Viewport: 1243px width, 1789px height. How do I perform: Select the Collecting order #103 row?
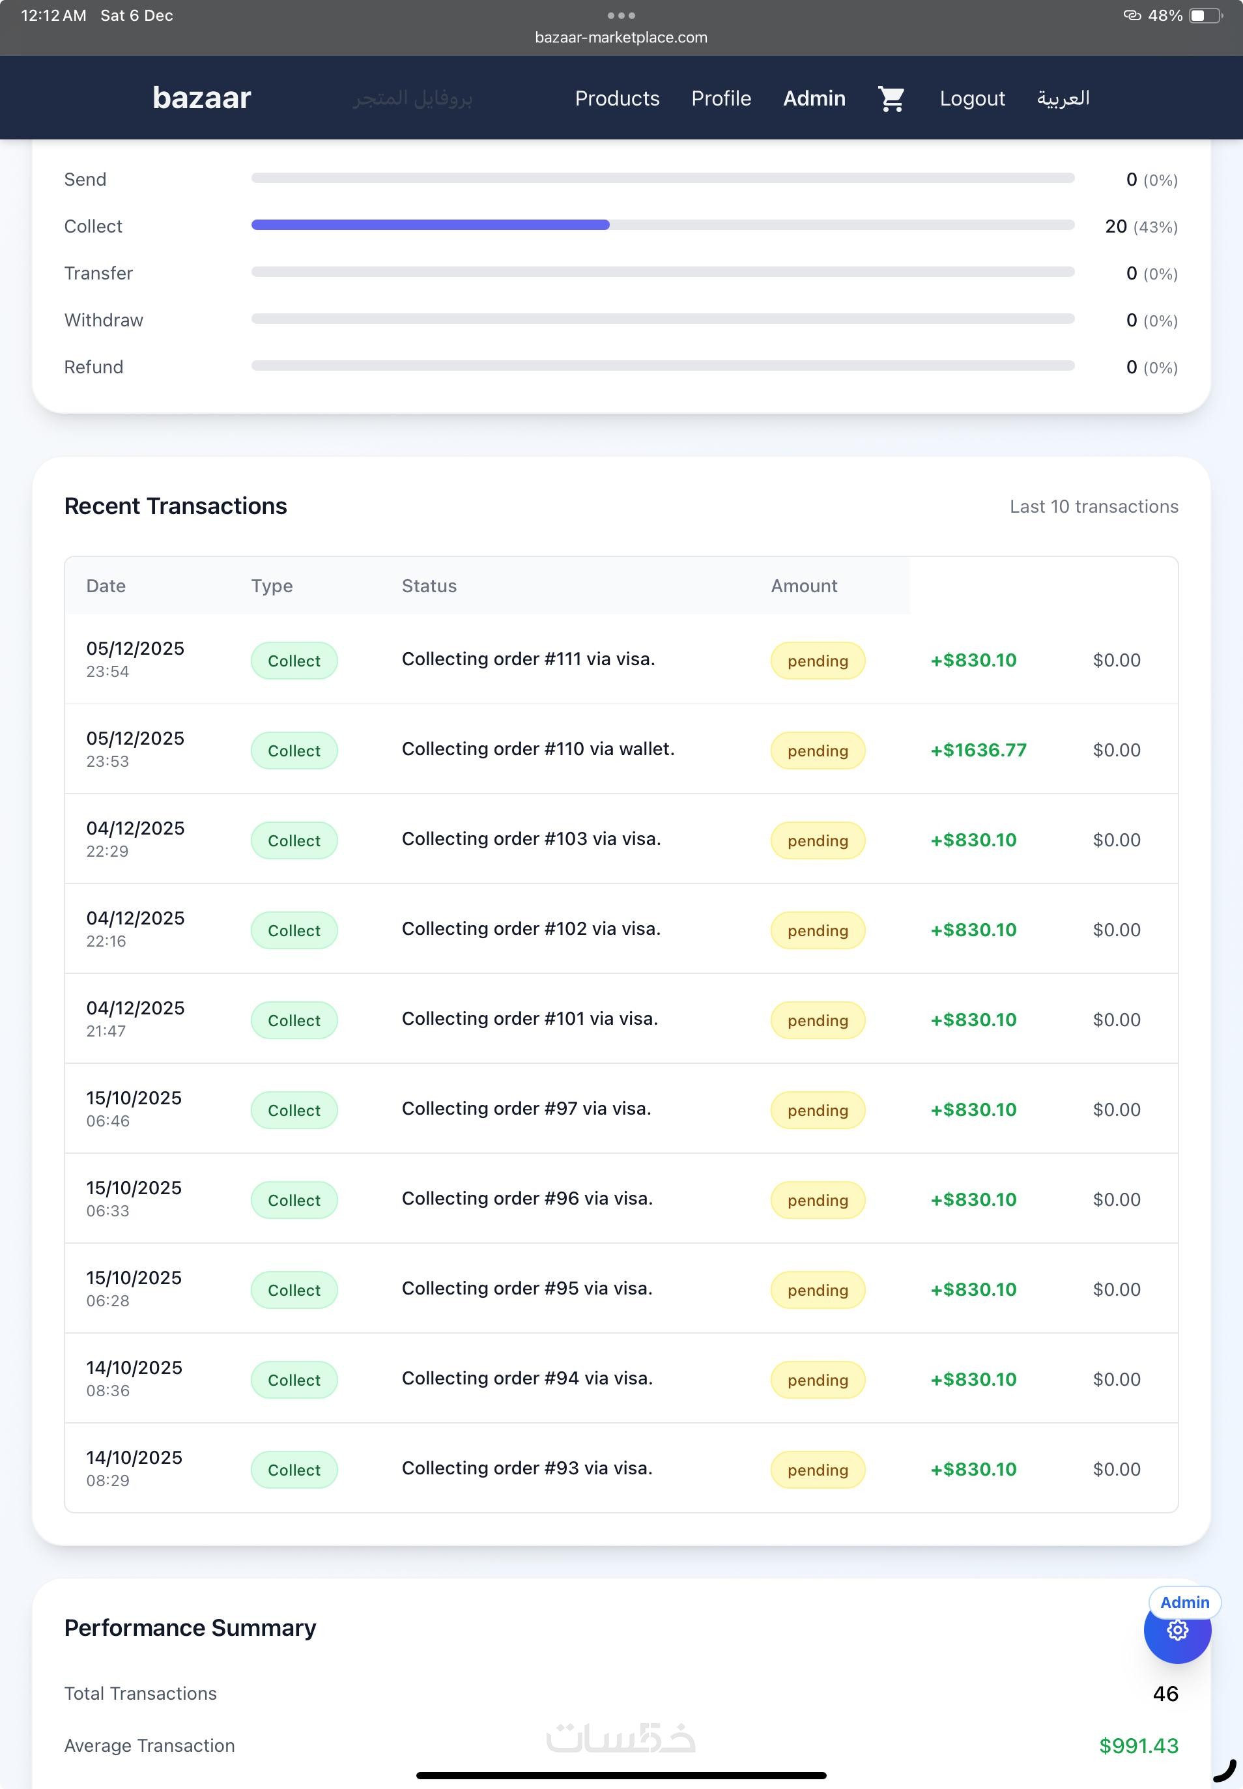click(530, 839)
